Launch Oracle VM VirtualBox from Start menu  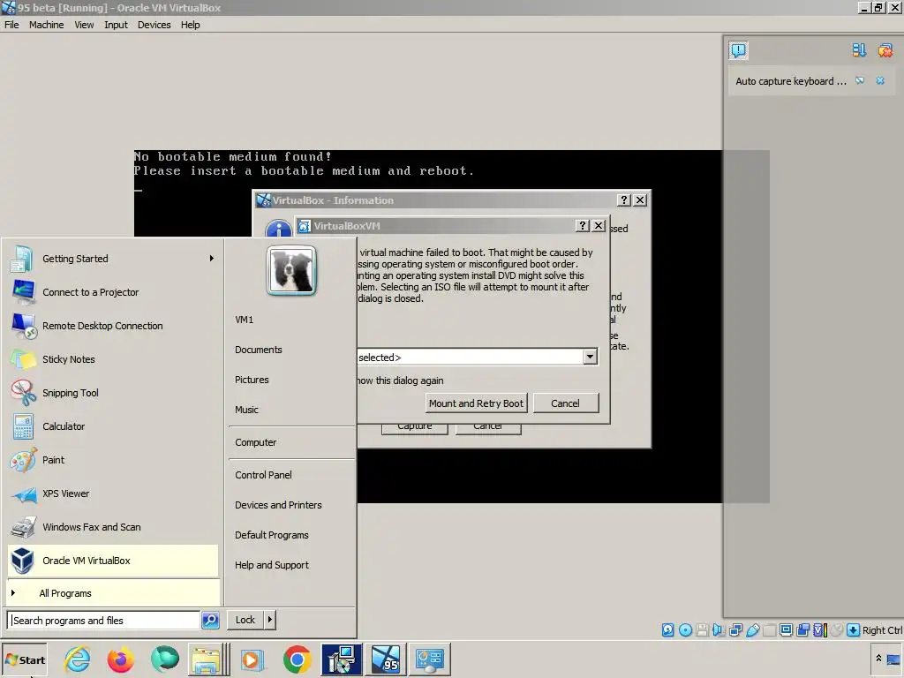pos(114,561)
